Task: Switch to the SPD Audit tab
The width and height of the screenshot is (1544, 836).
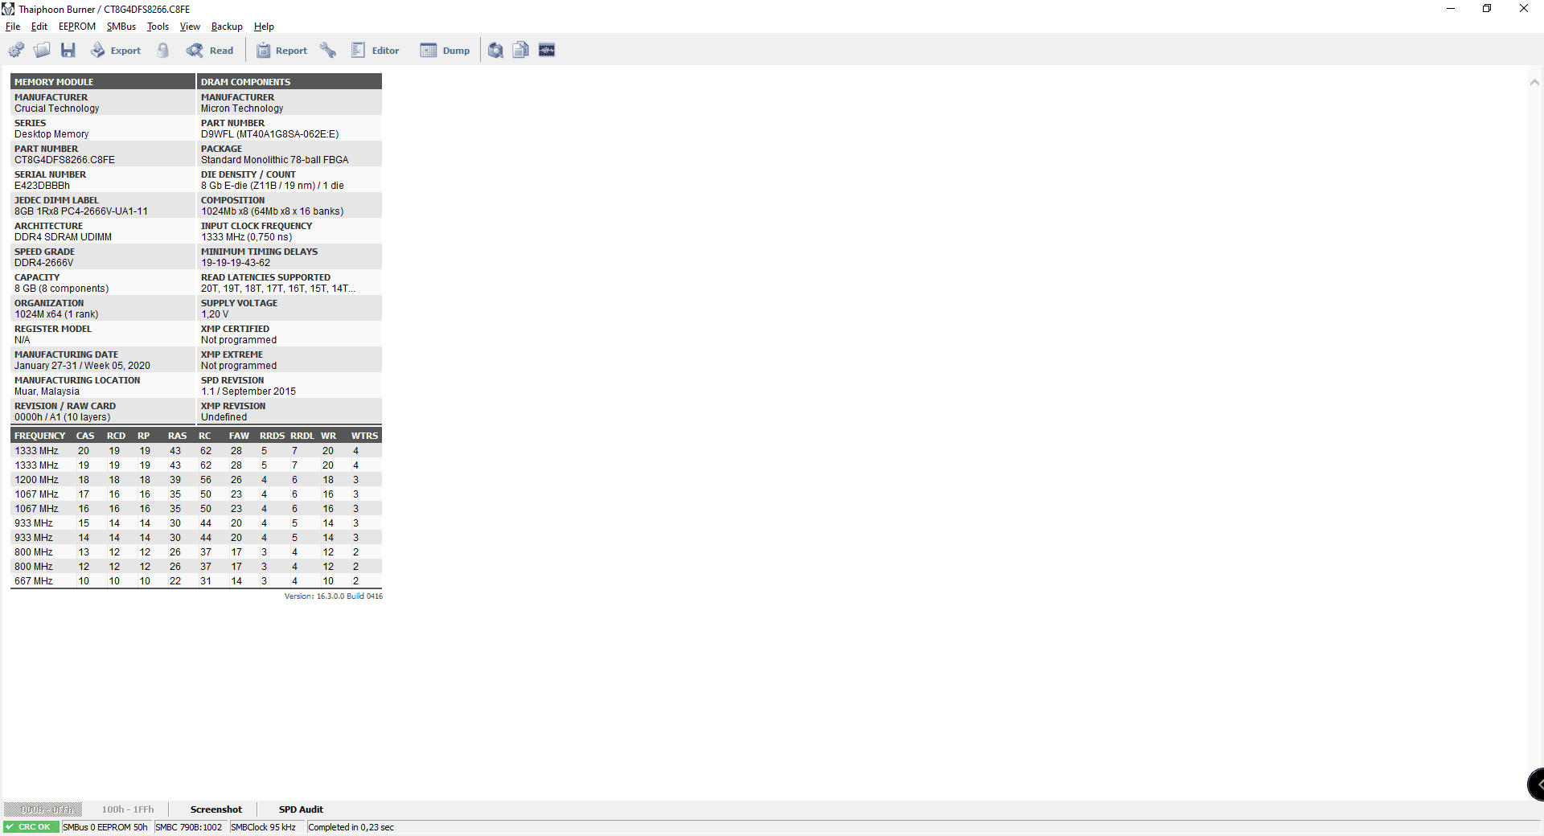Action: point(301,809)
